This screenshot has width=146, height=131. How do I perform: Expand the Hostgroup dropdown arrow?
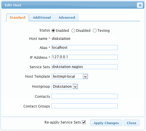[75, 87]
